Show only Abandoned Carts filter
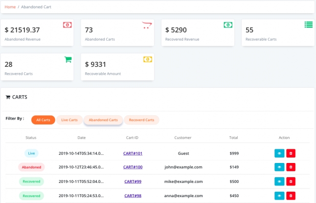Viewport: 316px width, 203px height. click(x=103, y=120)
